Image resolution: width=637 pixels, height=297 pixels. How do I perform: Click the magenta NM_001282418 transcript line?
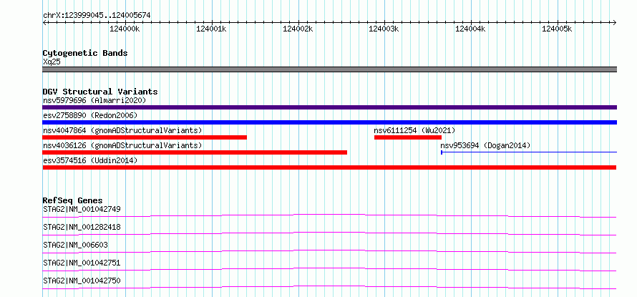pos(329,233)
